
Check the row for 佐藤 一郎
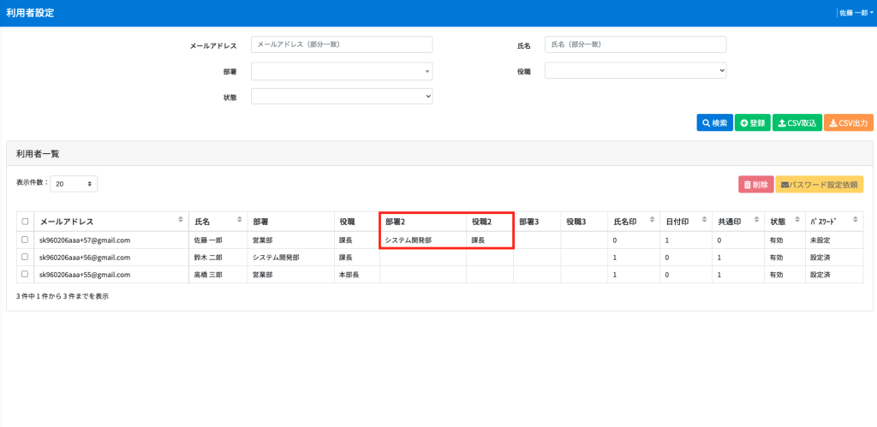tap(25, 240)
